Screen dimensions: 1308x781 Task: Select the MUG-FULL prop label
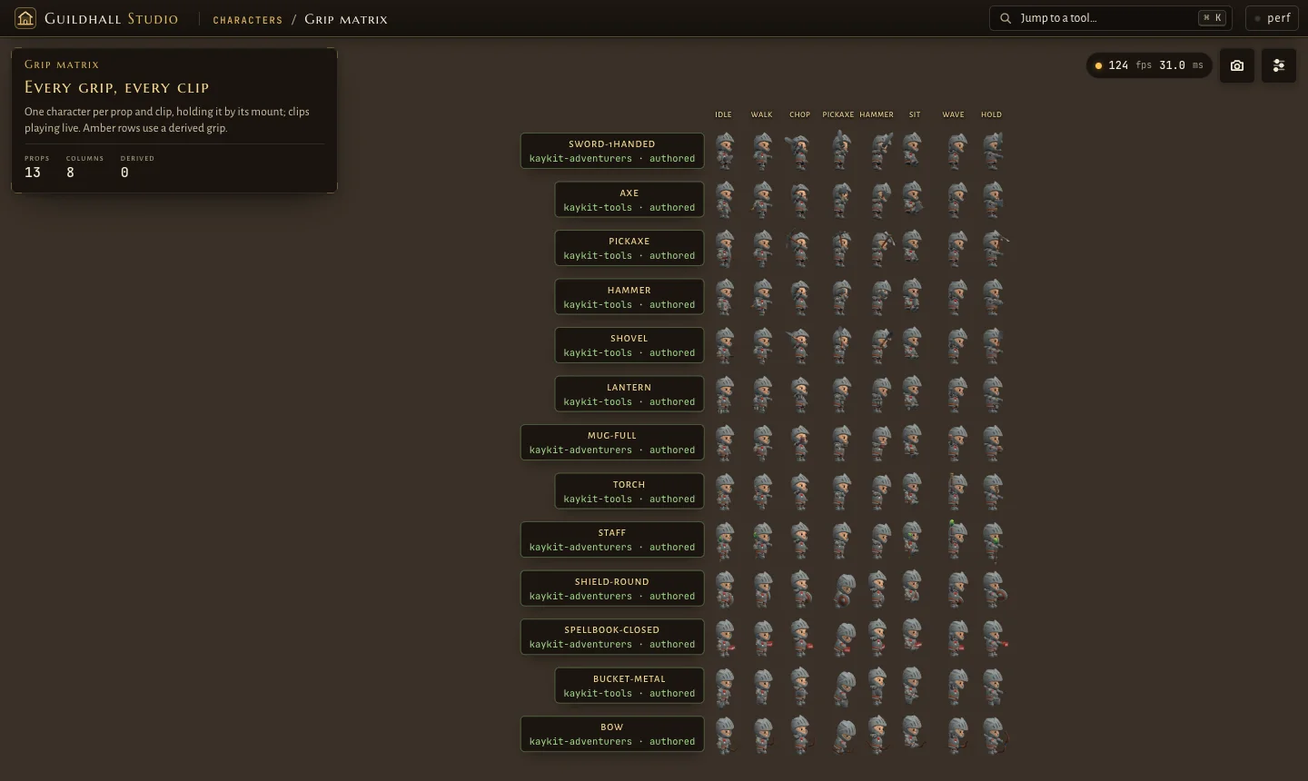[x=612, y=442]
